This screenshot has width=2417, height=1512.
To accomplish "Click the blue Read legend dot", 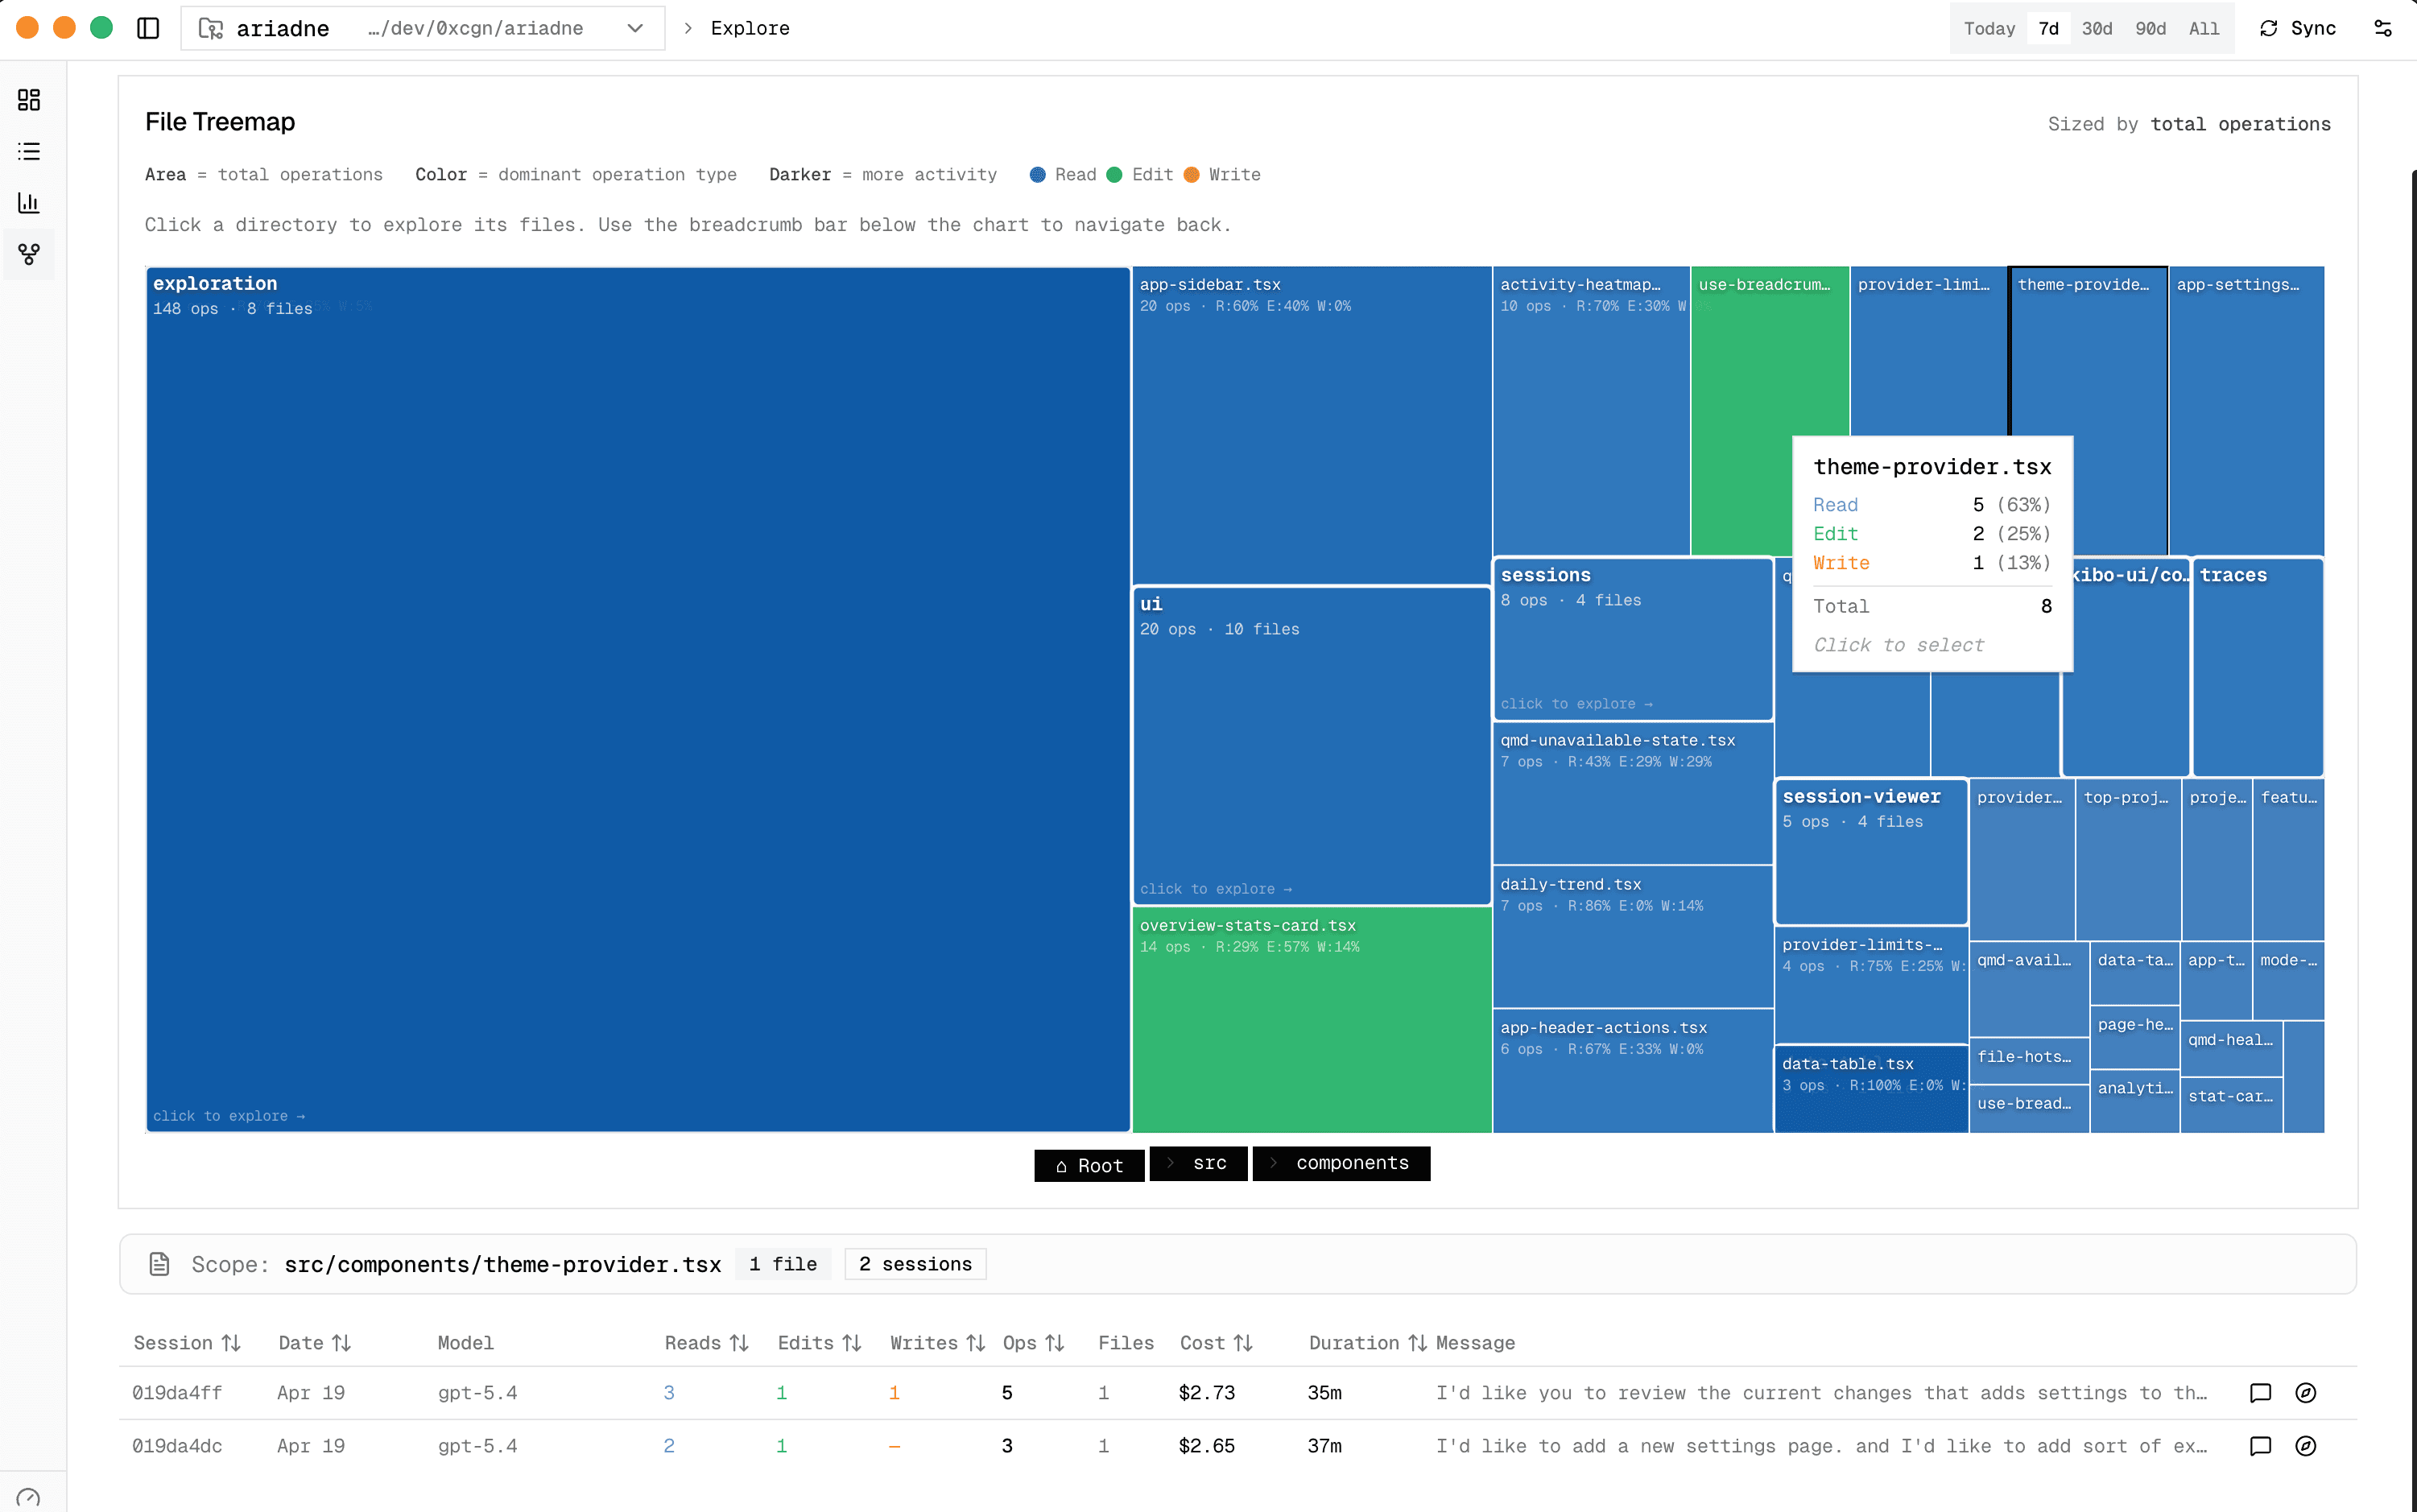I will pos(1036,174).
